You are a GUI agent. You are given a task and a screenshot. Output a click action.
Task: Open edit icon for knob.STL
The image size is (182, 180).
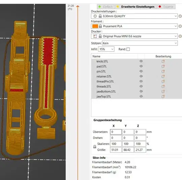click(x=163, y=61)
